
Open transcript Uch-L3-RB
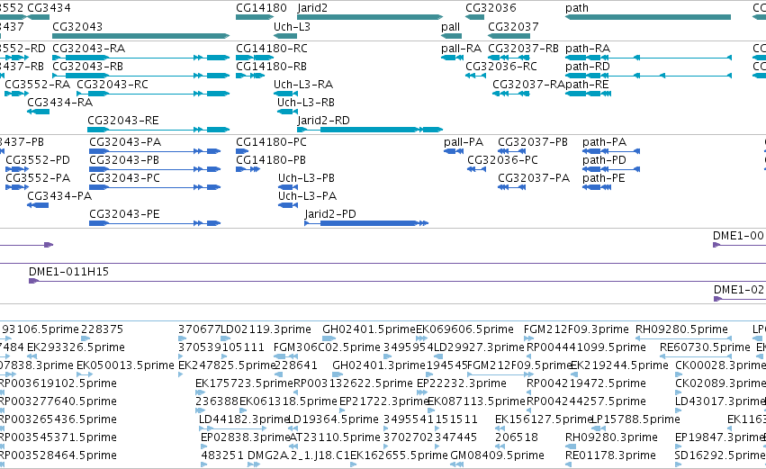tap(306, 103)
